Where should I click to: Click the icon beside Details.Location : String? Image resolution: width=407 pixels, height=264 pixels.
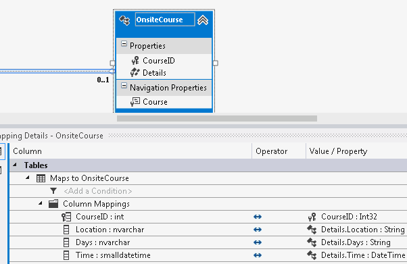point(312,230)
